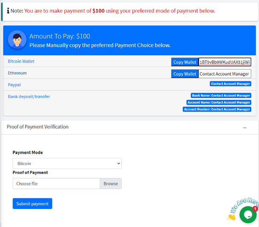Open the Bitcoin Wallet link
This screenshot has width=259, height=227.
pos(21,61)
